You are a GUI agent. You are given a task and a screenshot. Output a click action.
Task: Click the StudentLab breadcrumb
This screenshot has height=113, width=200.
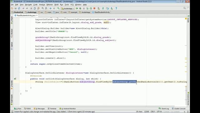(x=17, y=12)
